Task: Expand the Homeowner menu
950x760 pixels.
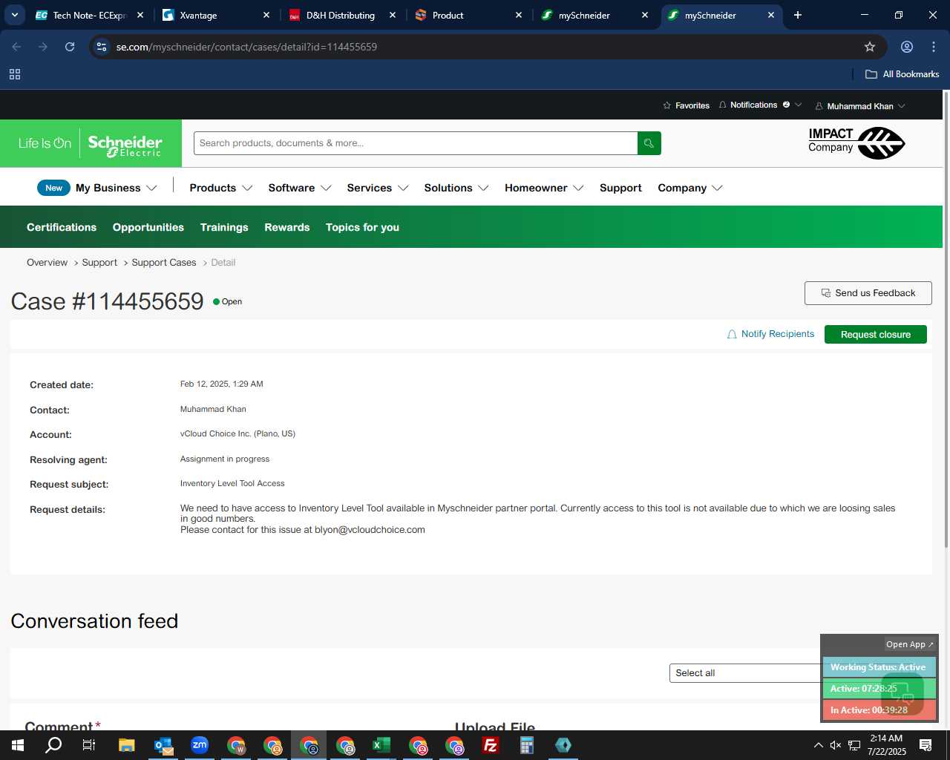Action: (x=544, y=188)
